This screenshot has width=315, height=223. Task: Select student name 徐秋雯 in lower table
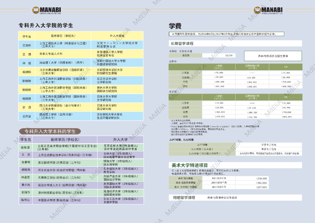click(26, 147)
